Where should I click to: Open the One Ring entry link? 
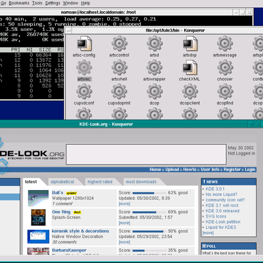click(61, 212)
